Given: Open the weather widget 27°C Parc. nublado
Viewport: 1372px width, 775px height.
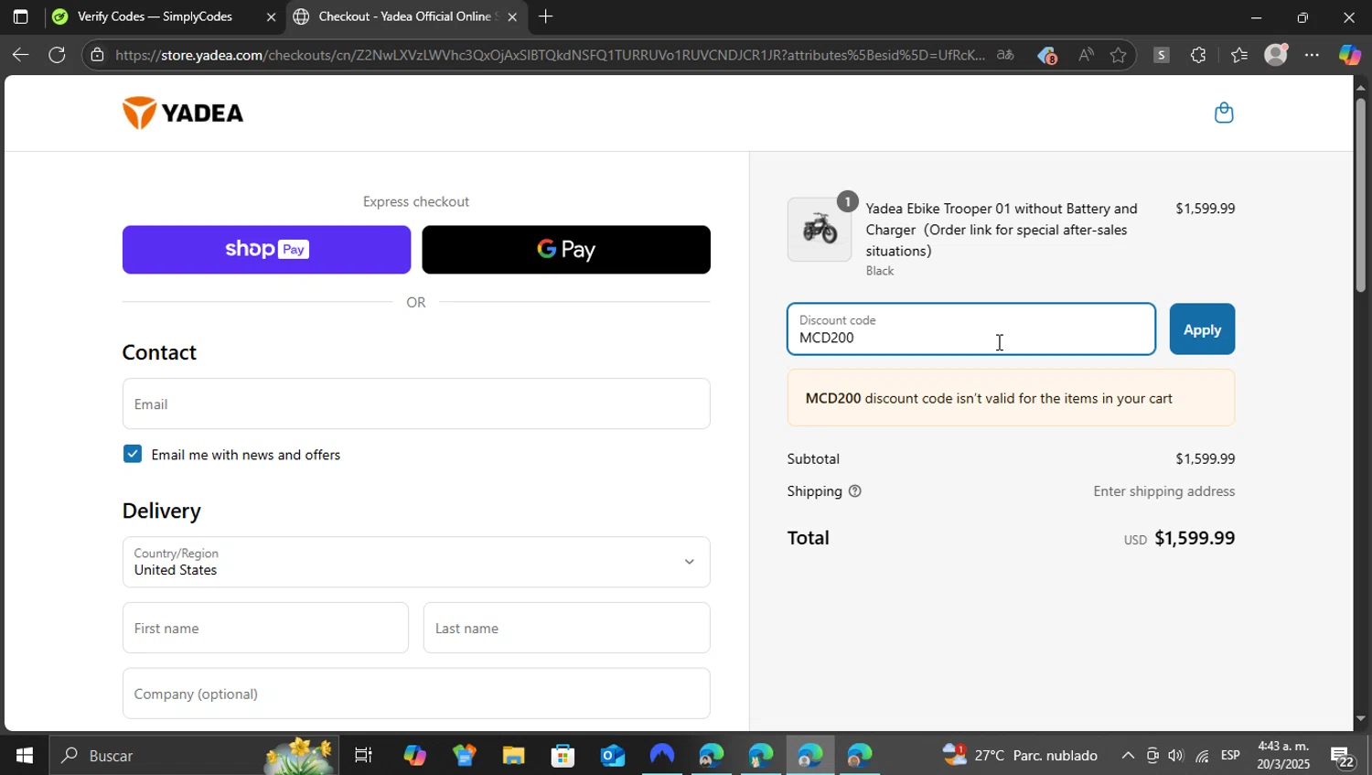Looking at the screenshot, I should [1021, 756].
